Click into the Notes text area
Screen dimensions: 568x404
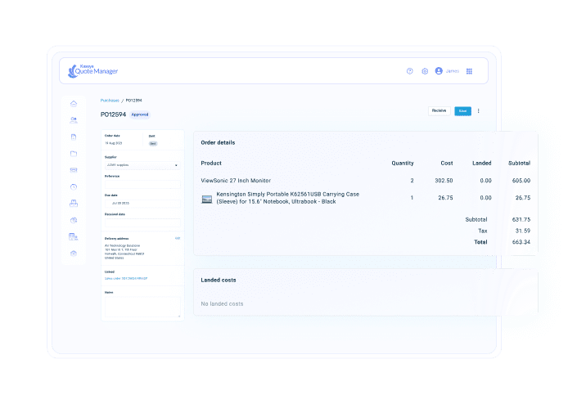[x=142, y=305]
